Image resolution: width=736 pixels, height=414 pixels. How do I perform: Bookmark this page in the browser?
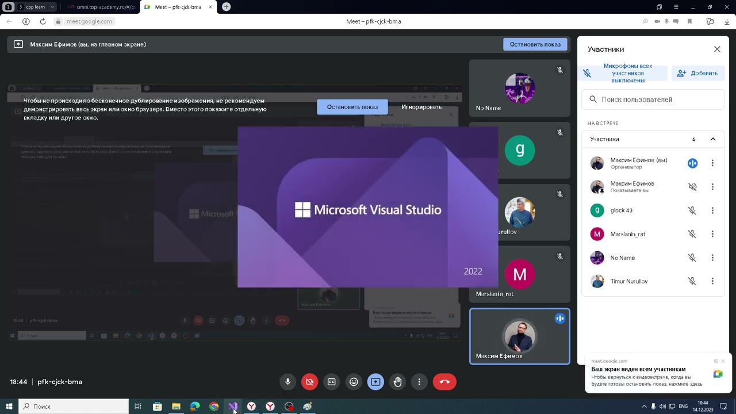coord(689,21)
